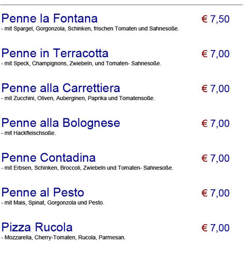Click the Penne la Fontana heading

coord(50,19)
